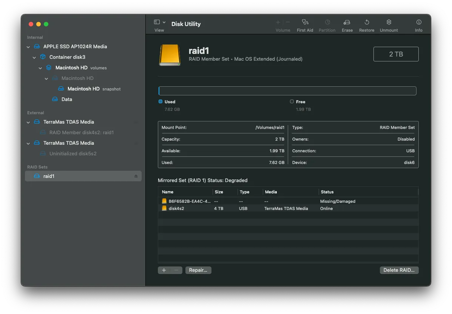Click the add volume plus icon
Screen dimensions: 452x314
278,23
